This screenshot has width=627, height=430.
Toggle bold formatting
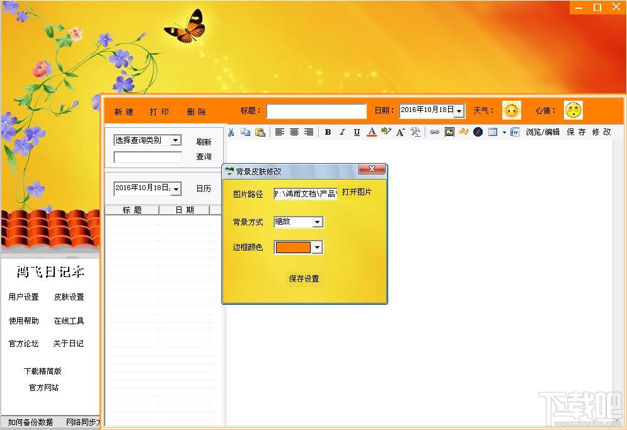[x=328, y=132]
